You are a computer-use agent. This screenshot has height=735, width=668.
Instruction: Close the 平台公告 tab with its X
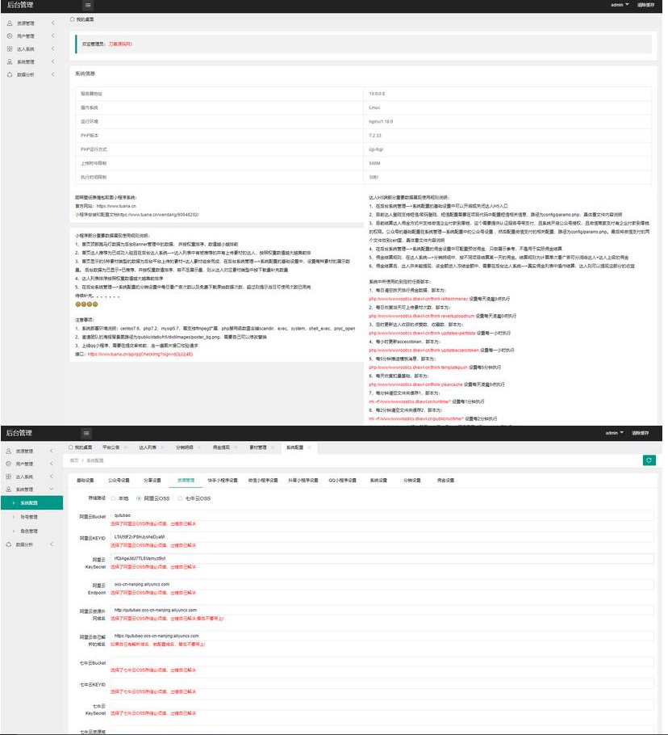click(126, 447)
